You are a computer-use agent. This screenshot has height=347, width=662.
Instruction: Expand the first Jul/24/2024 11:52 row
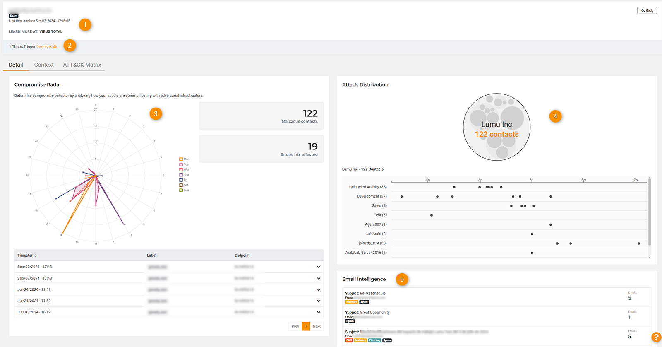(x=319, y=290)
